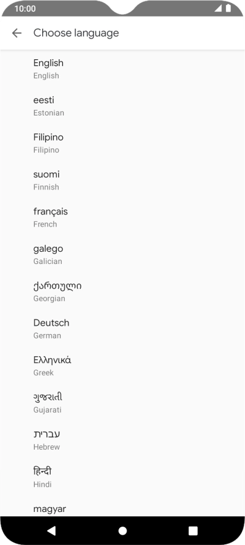Image resolution: width=245 pixels, height=545 pixels.
Task: Tap the Android back navigation triangle
Action: click(51, 530)
